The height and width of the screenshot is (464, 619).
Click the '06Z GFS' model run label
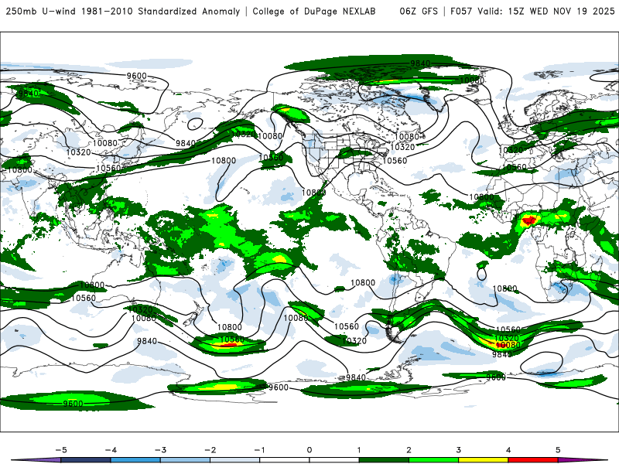tap(419, 12)
